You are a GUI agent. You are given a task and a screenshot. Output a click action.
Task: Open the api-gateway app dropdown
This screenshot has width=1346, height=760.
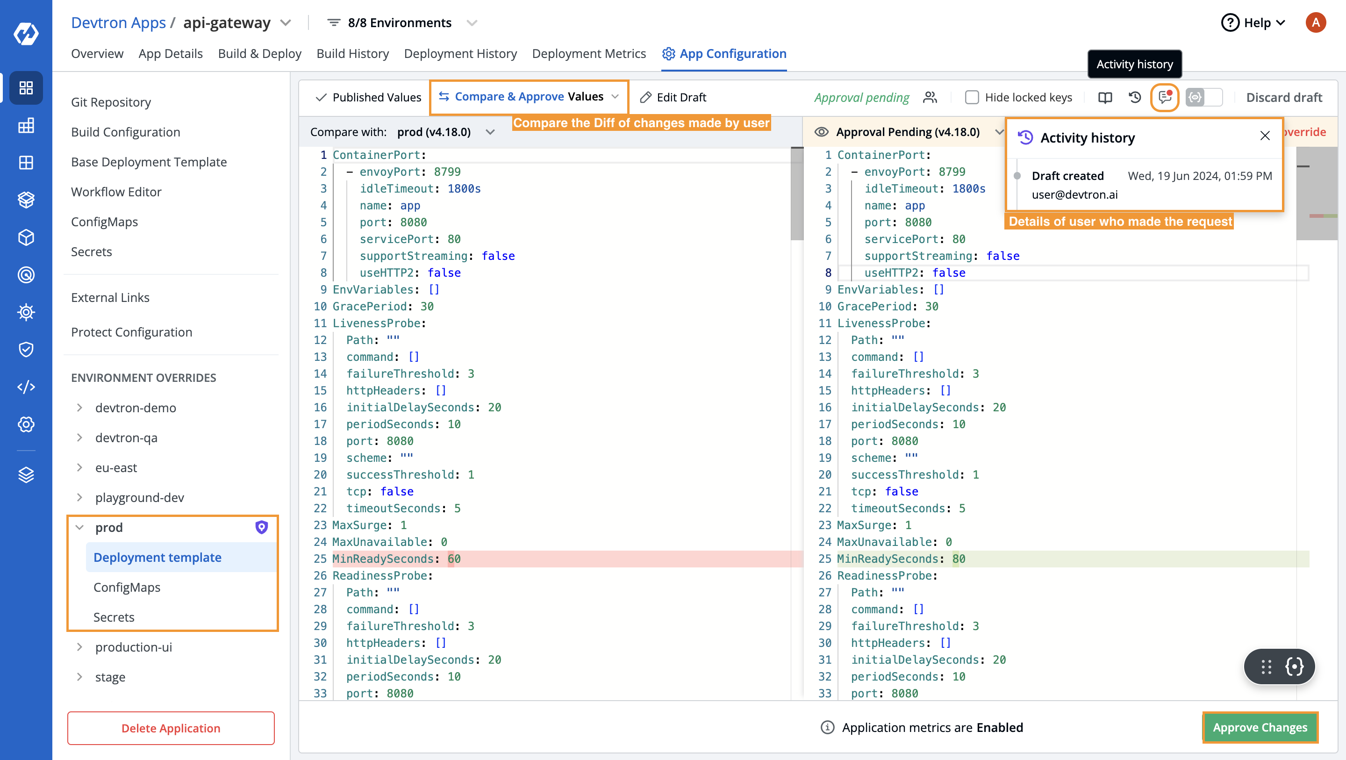(285, 22)
